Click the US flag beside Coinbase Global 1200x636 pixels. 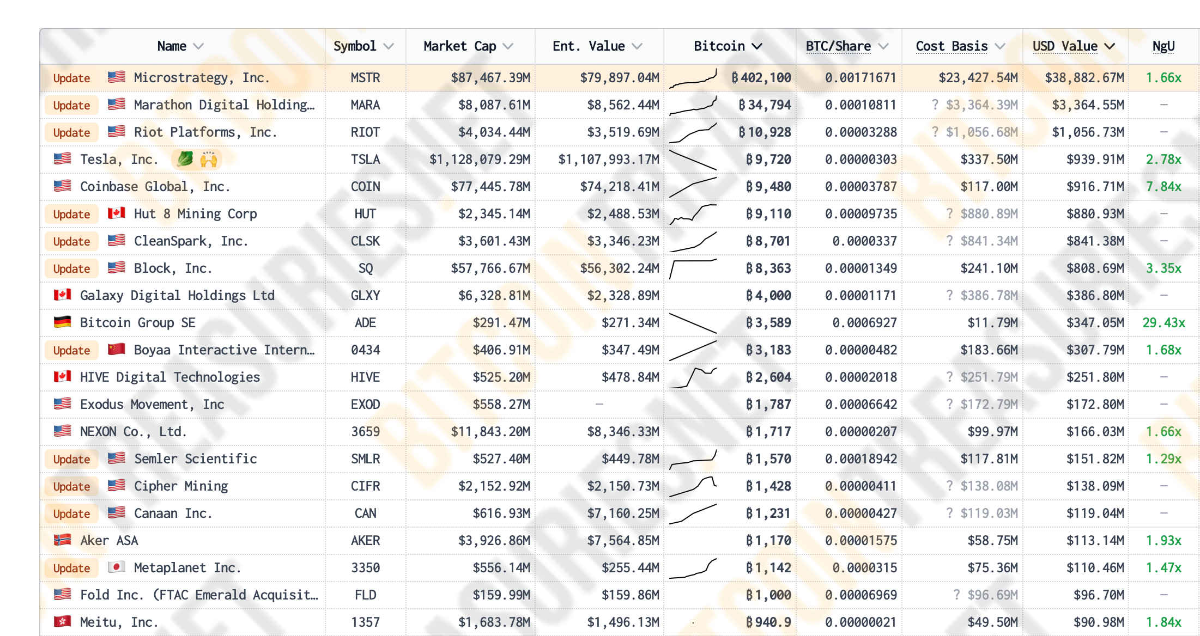click(x=62, y=186)
